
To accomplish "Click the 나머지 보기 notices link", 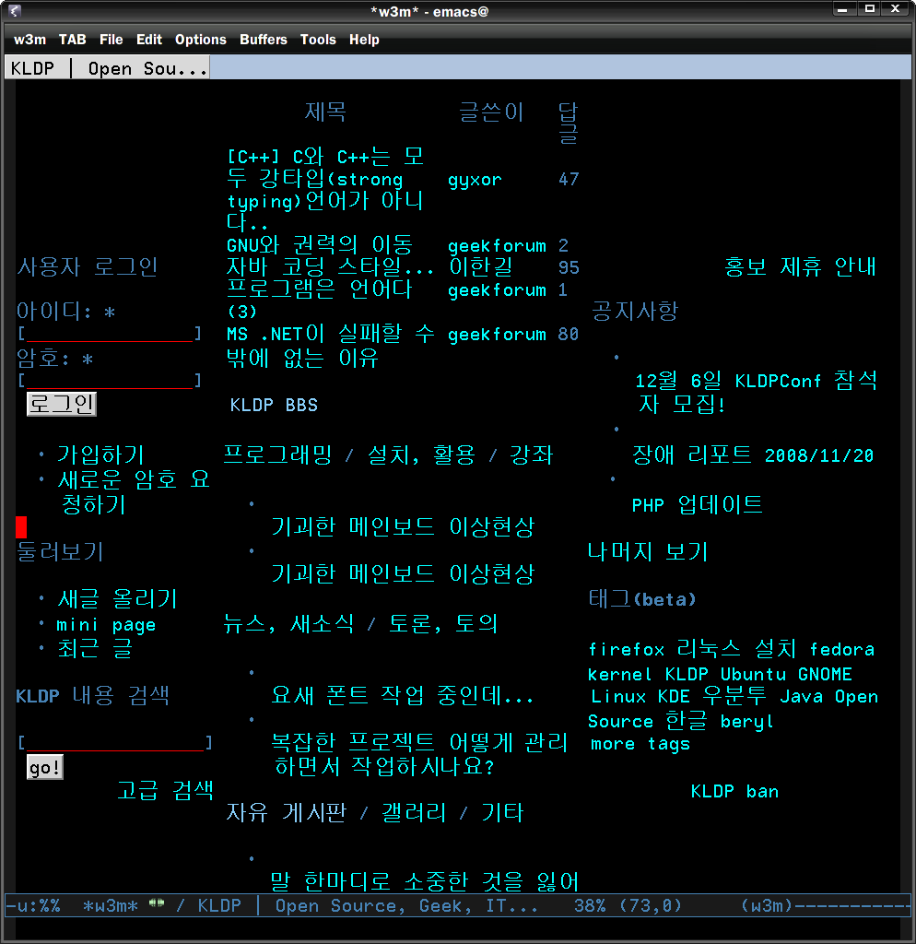I will [646, 550].
